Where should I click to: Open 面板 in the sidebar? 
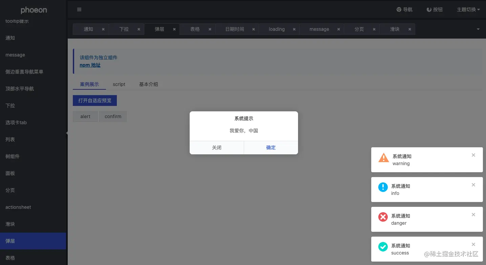(33, 173)
